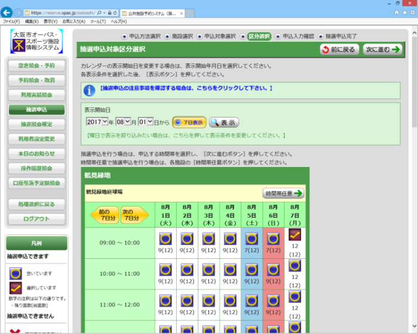Viewport: 418px width, 334px height.
Task: Click the refresh icon in address bar
Action: [115, 13]
